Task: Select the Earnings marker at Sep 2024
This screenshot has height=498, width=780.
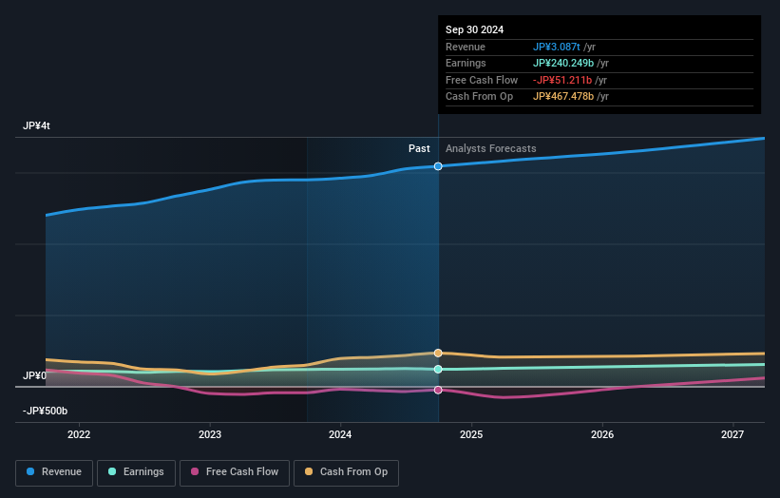Action: tap(438, 369)
